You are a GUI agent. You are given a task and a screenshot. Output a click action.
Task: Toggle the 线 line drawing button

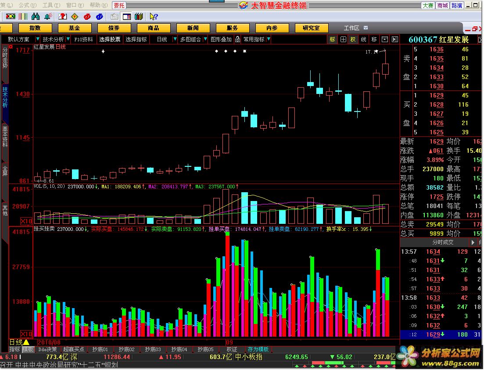[364, 39]
